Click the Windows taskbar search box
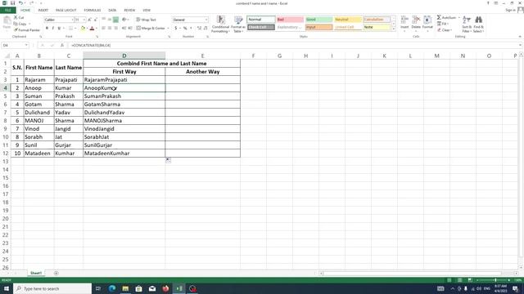This screenshot has height=294, width=524. point(52,288)
